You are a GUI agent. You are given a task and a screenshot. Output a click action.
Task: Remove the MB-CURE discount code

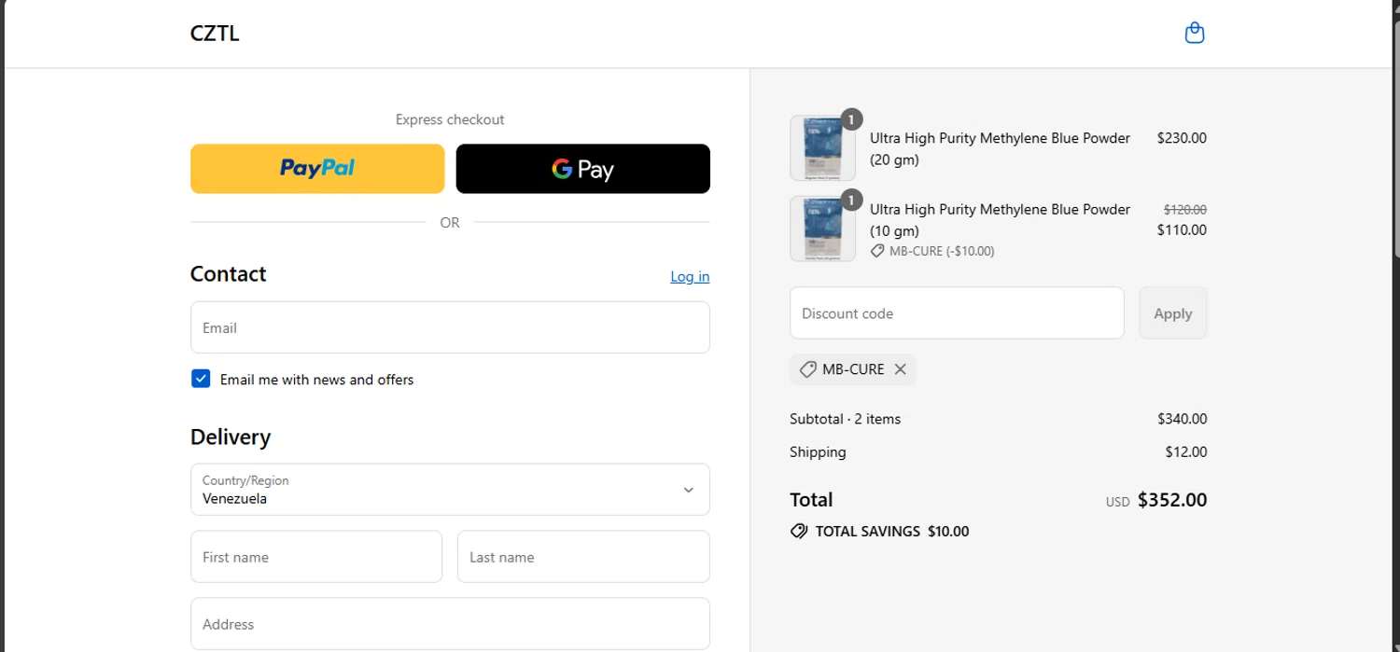(x=900, y=369)
